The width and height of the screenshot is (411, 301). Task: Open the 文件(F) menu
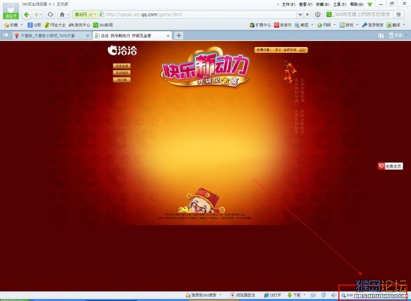pyautogui.click(x=289, y=5)
